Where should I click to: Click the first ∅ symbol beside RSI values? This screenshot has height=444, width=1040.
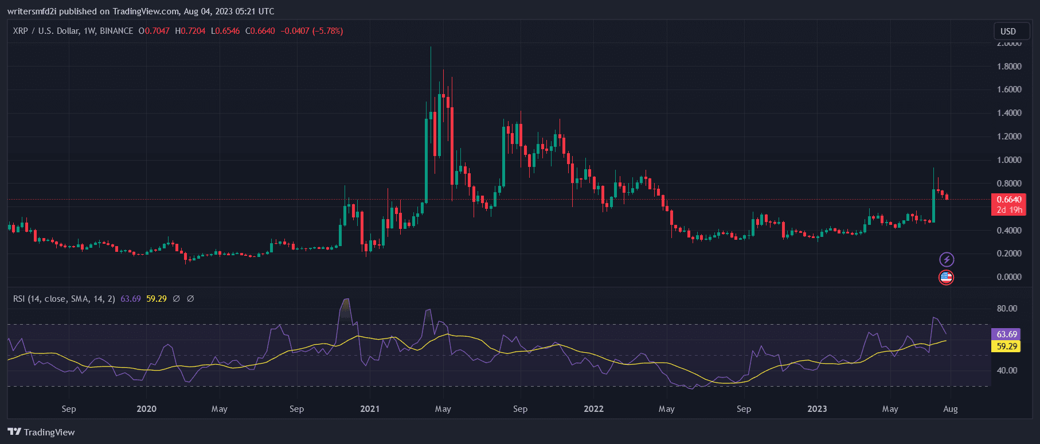[177, 299]
